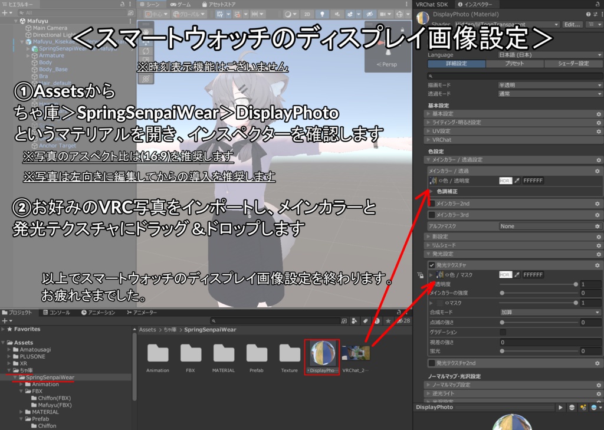This screenshot has width=604, height=430.
Task: Open scene camera settings icon
Action: (x=382, y=14)
